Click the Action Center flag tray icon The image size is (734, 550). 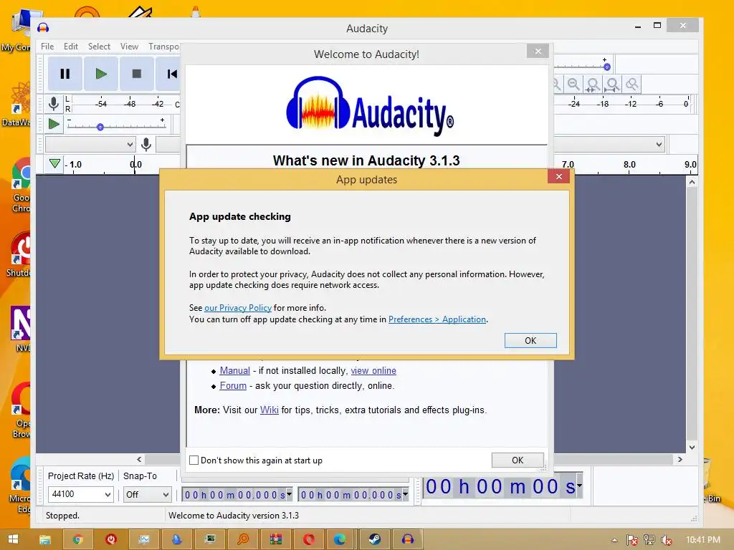tap(632, 540)
